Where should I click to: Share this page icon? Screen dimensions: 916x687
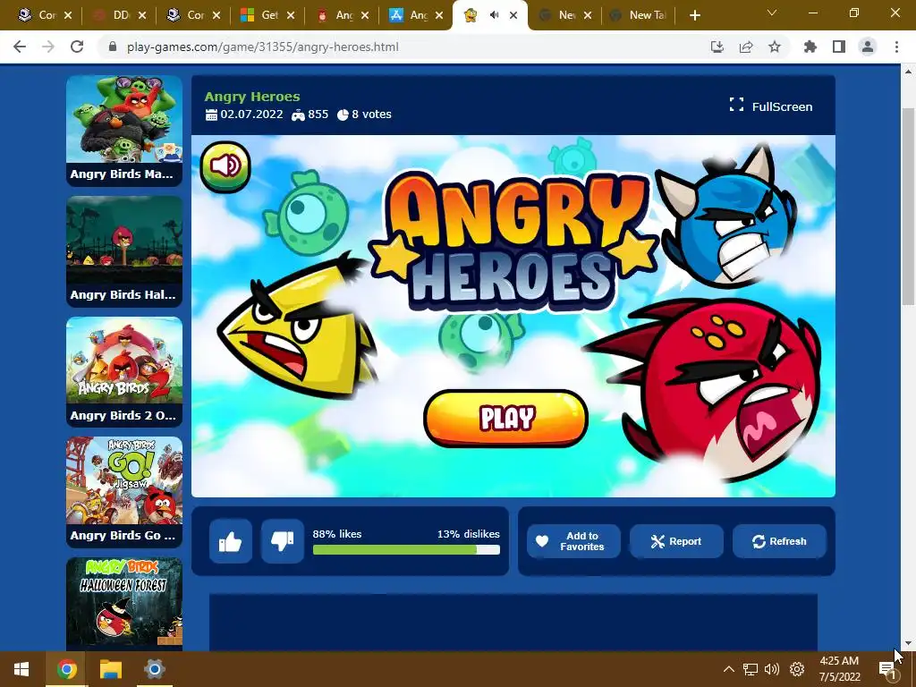pos(746,47)
